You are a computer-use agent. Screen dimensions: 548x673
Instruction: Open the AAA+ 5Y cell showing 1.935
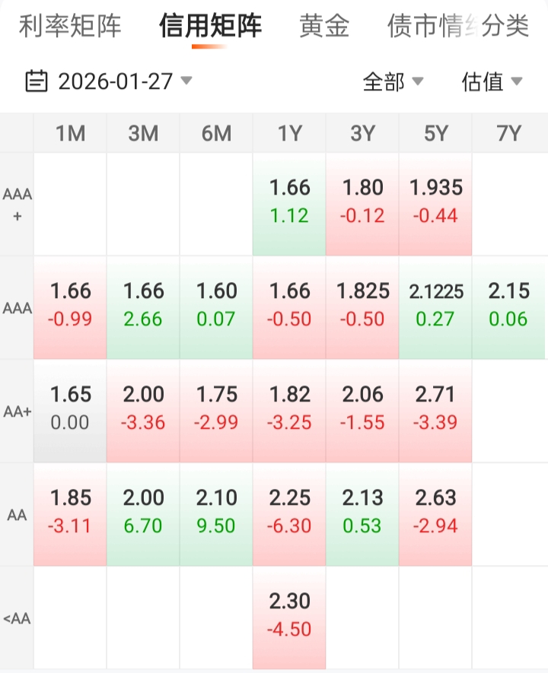pos(435,202)
